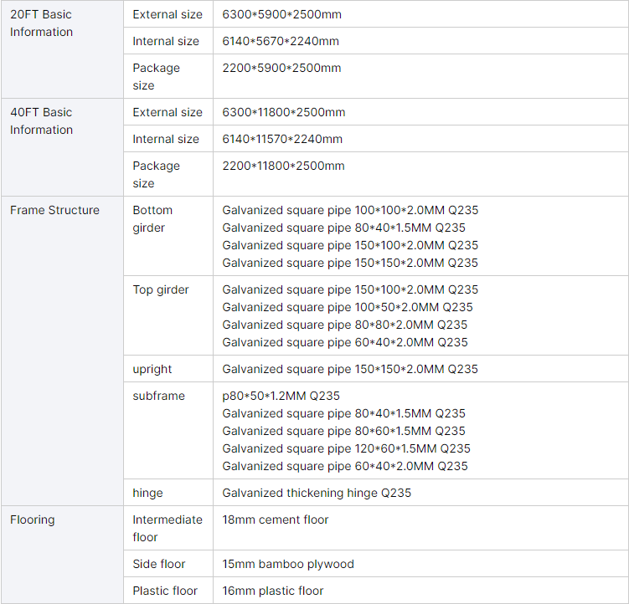Select 18mm cement floor value
This screenshot has height=604, width=629.
(x=276, y=520)
